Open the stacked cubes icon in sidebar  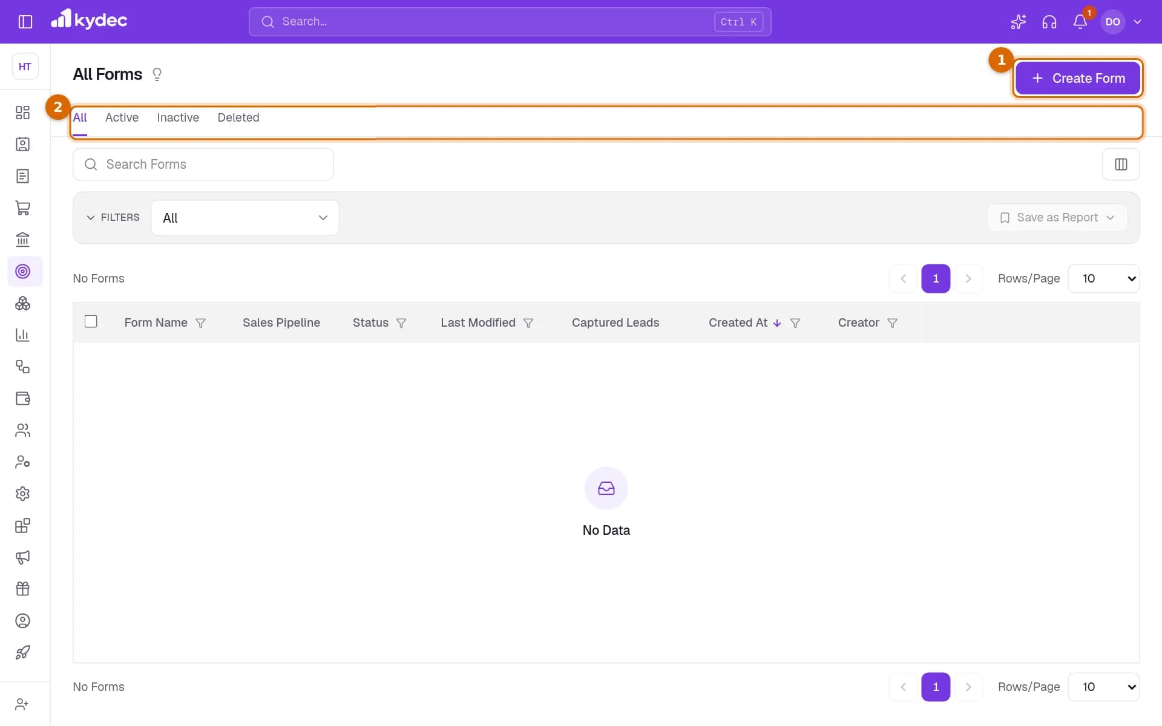[x=23, y=303]
